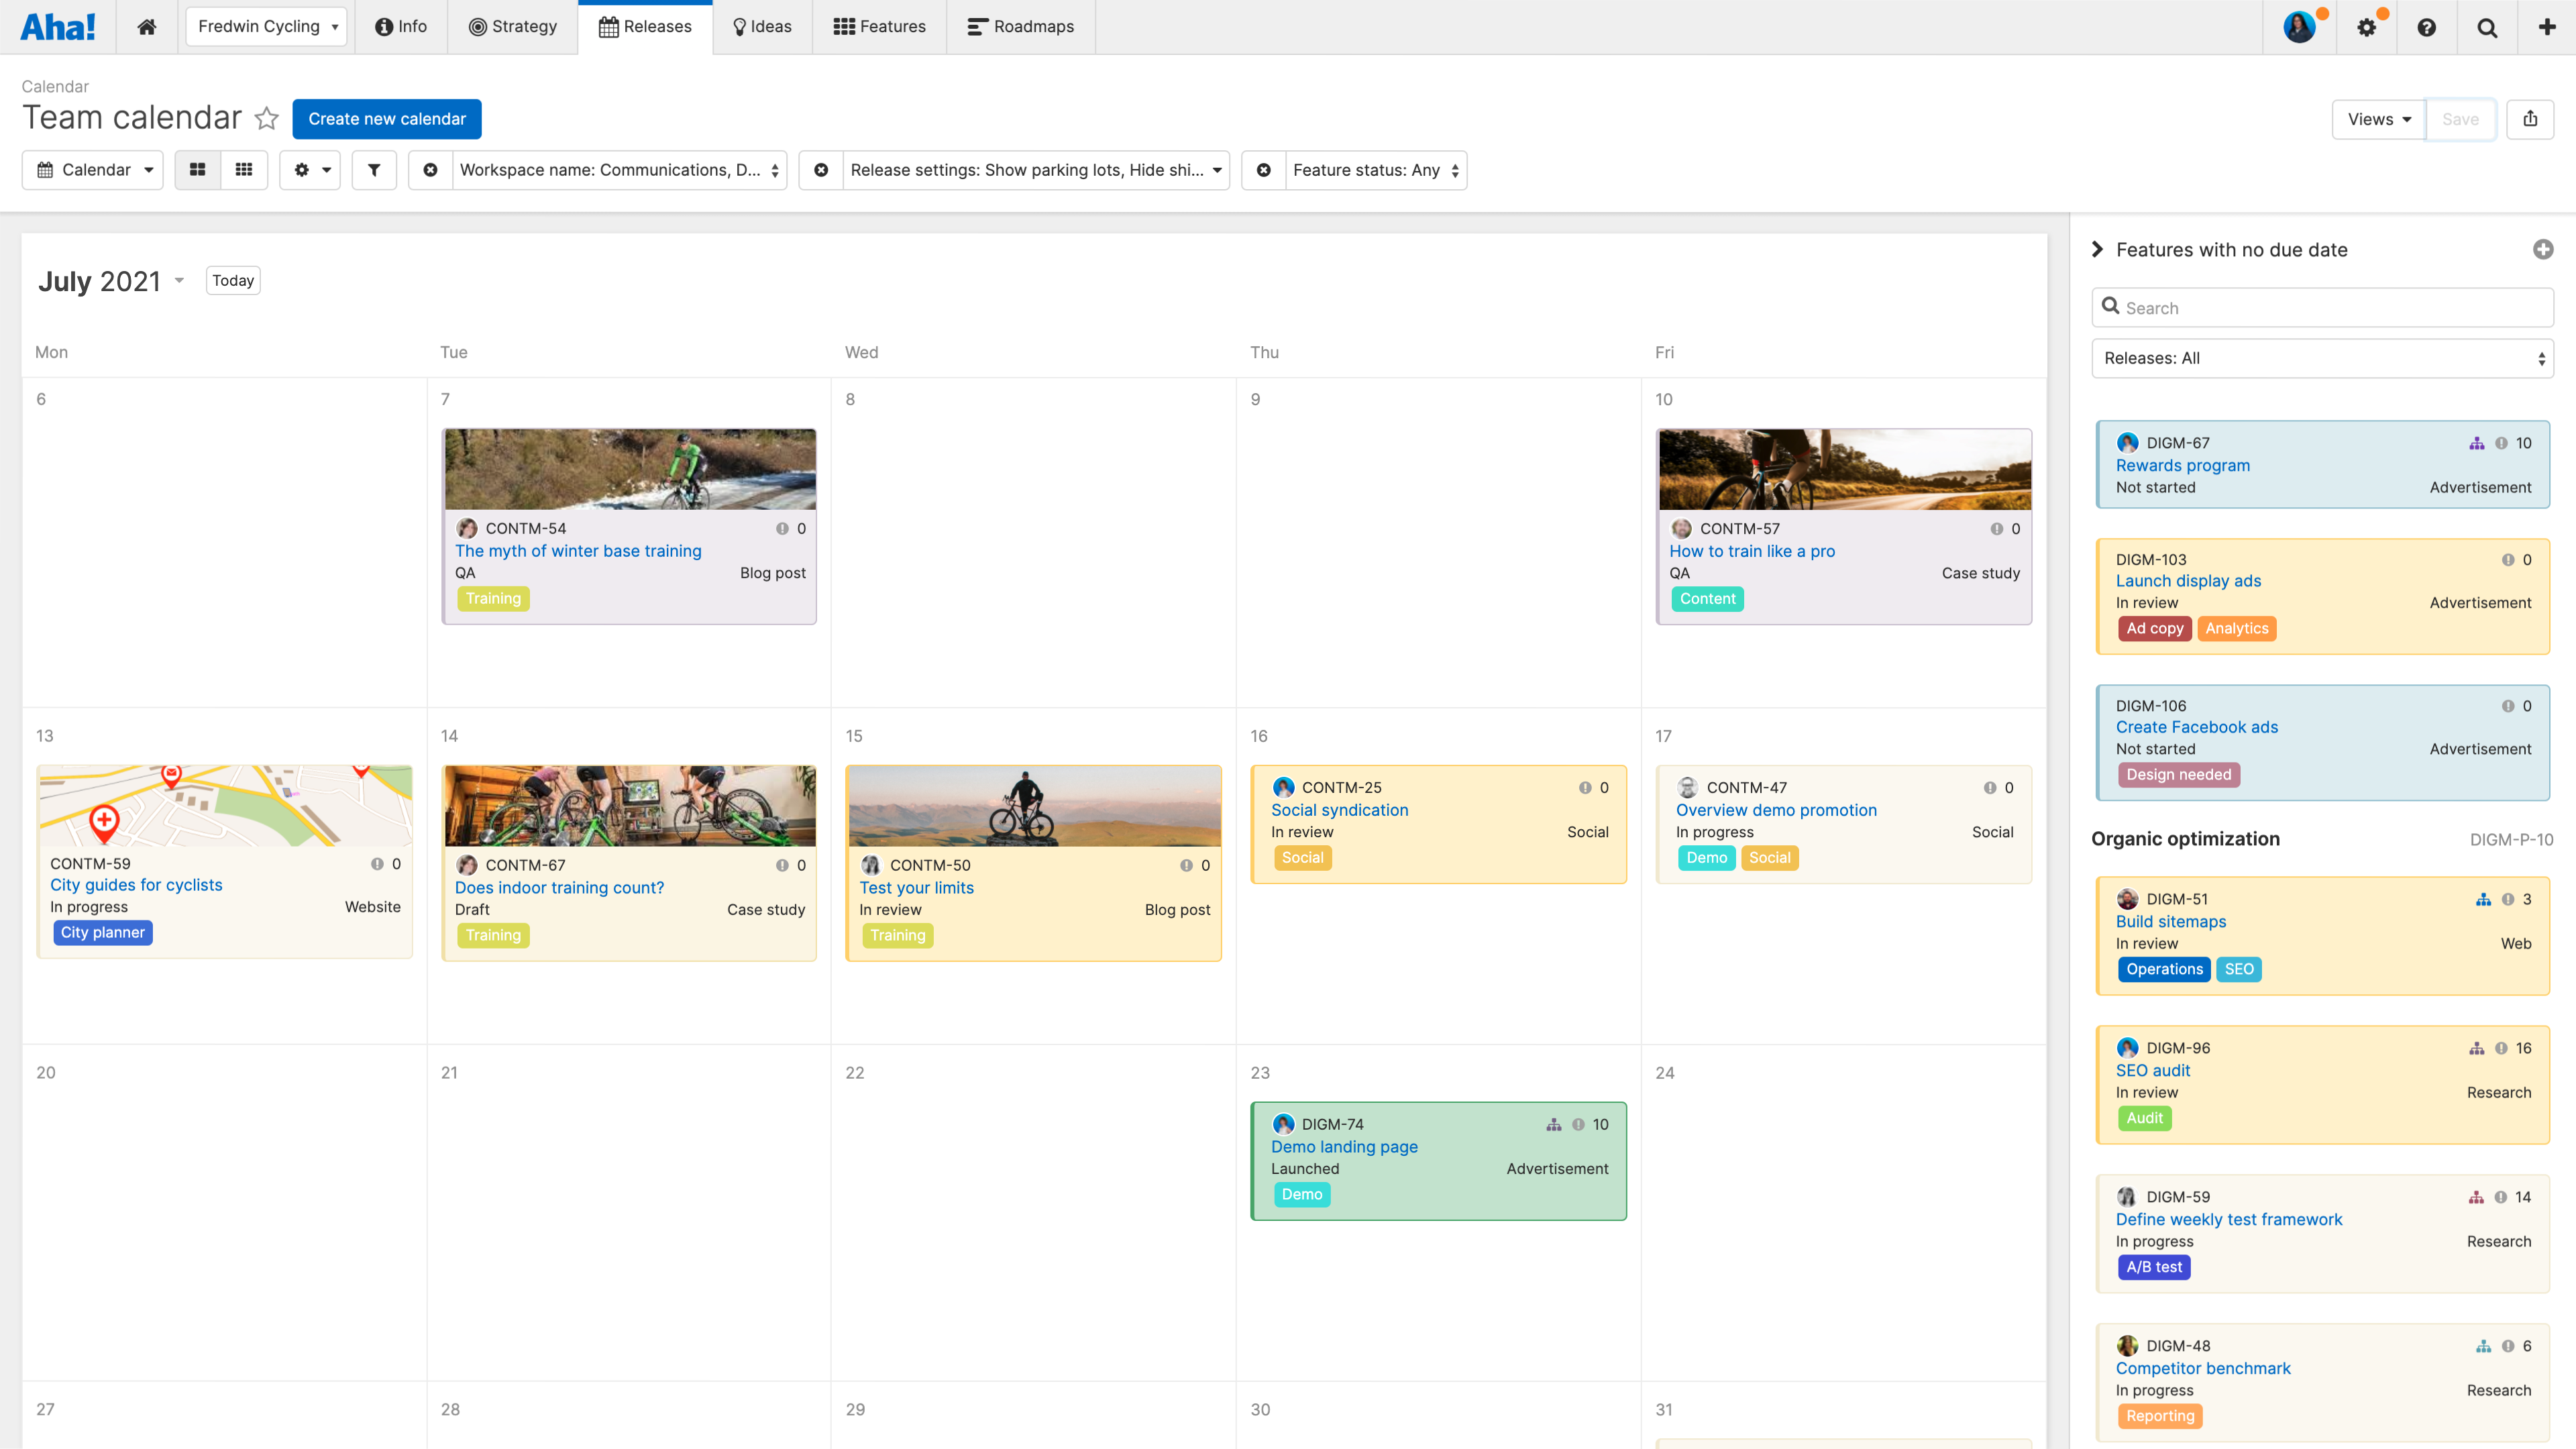Open the Releases: All dropdown

[2321, 358]
